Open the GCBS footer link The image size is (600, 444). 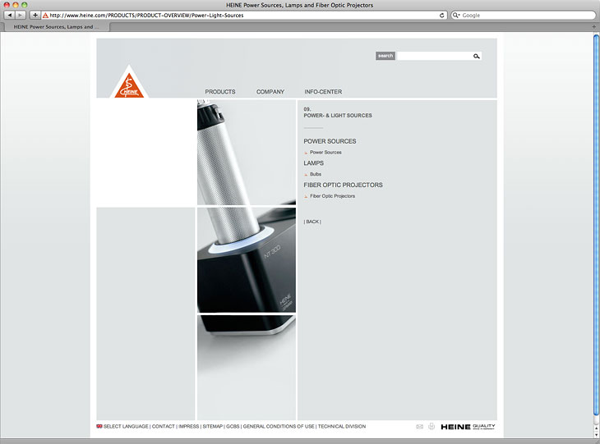233,427
